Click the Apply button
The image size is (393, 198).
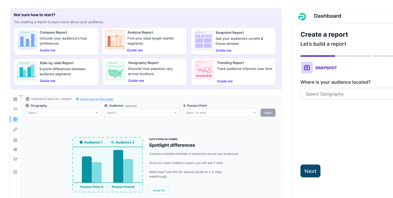coord(268,113)
